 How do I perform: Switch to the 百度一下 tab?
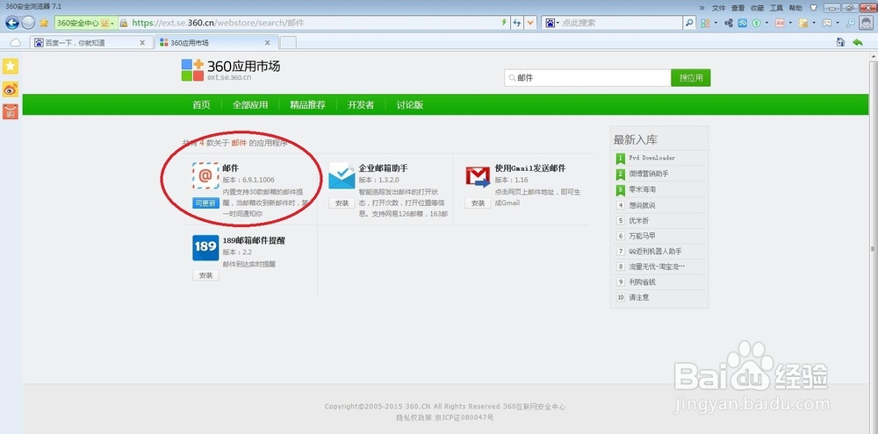click(91, 42)
